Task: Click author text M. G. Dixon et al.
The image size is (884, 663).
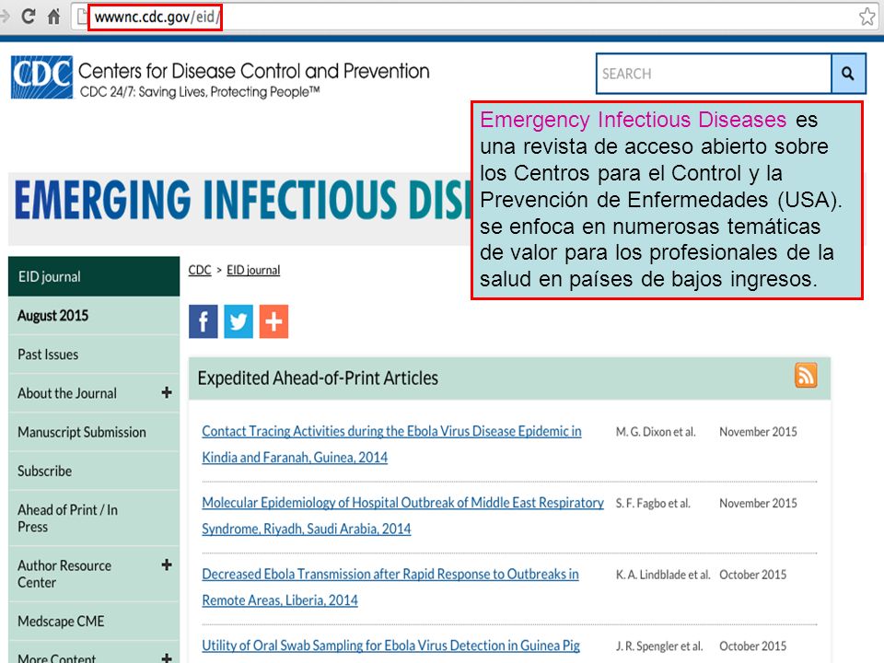Action: click(x=656, y=432)
